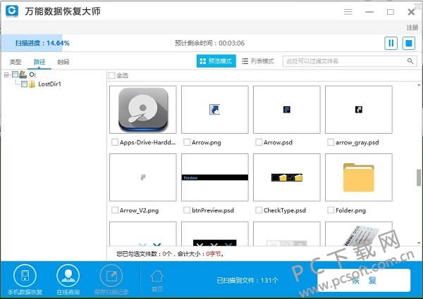This screenshot has height=299, width=423.
Task: Select the LostDir1 folder icon
Action: point(32,84)
